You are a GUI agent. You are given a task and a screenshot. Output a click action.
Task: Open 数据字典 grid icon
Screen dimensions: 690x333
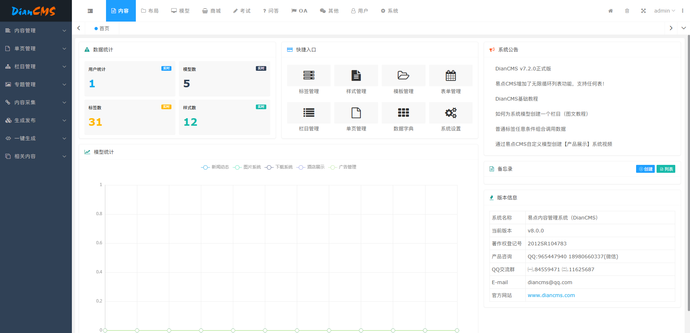point(403,113)
